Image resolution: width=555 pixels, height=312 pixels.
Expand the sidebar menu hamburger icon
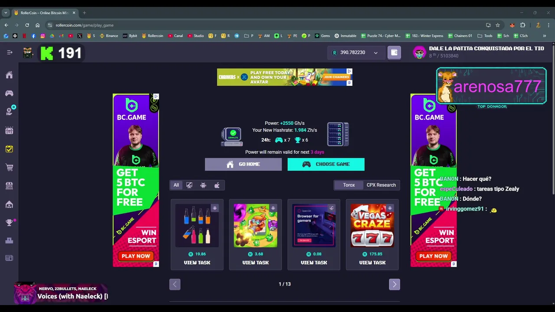[10, 52]
